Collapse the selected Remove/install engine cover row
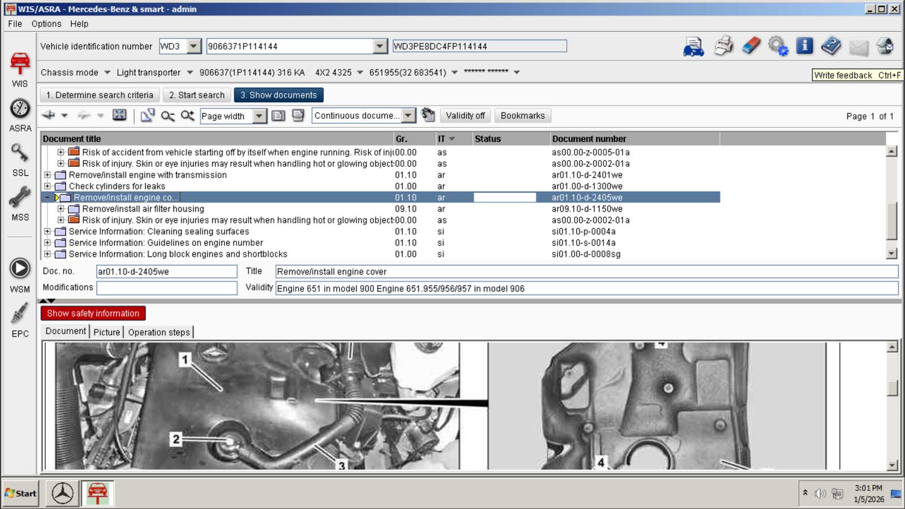905x509 pixels. click(x=48, y=197)
